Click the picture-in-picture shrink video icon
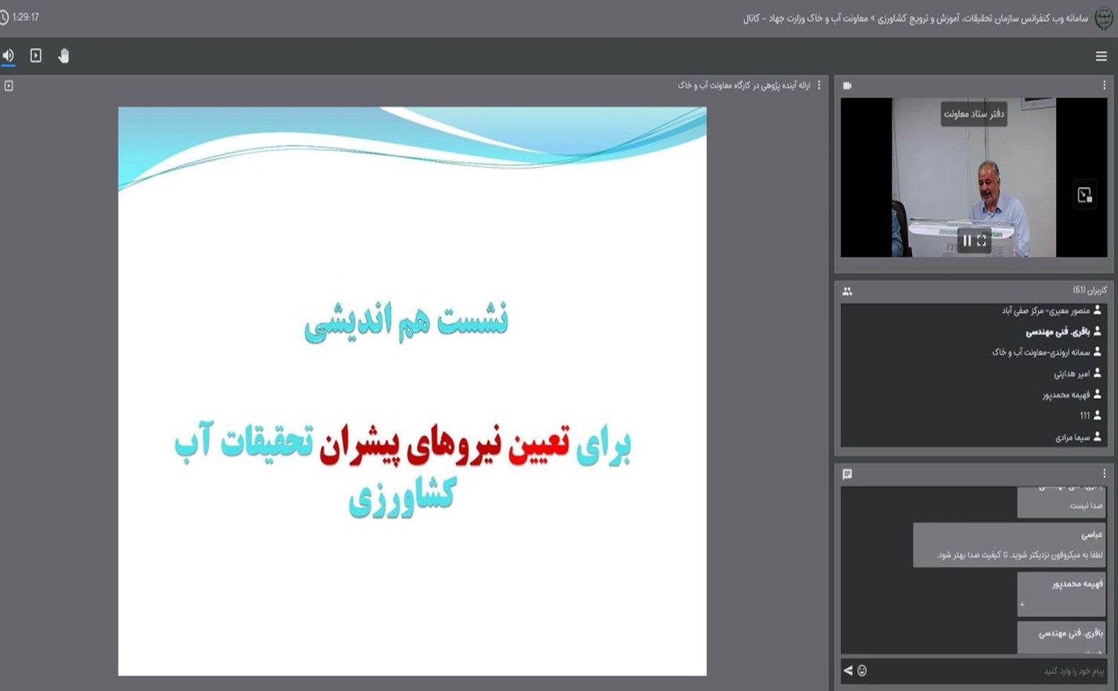 [1084, 195]
